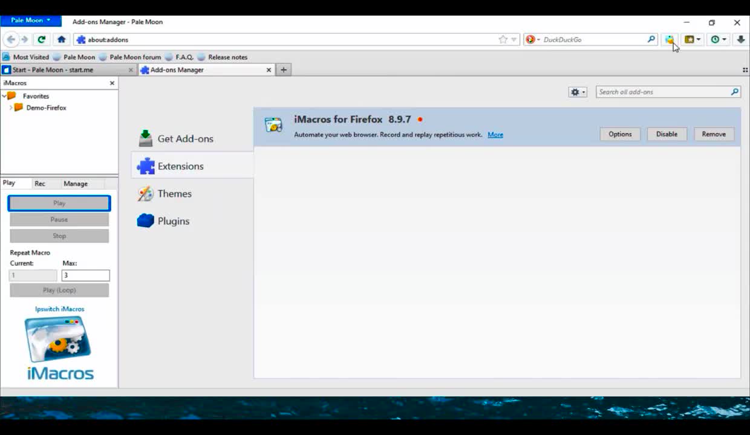
Task: Click the Current repeat count field
Action: pyautogui.click(x=33, y=275)
